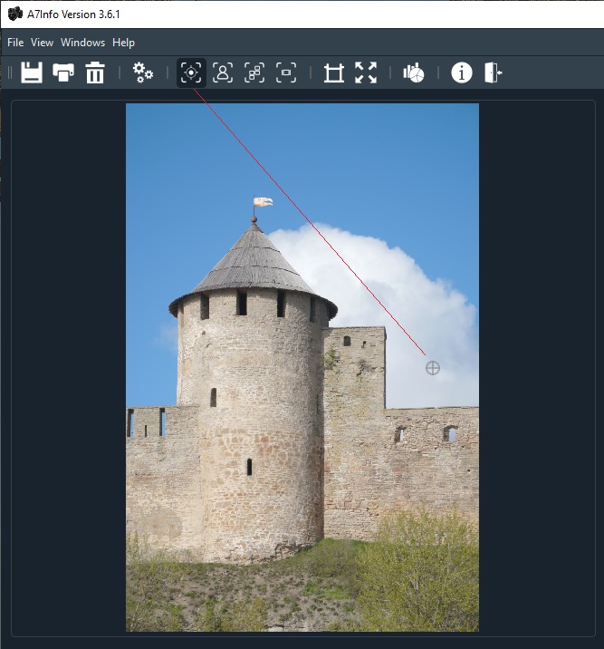
Task: Toggle the multi-area focus frames icon
Action: point(254,73)
